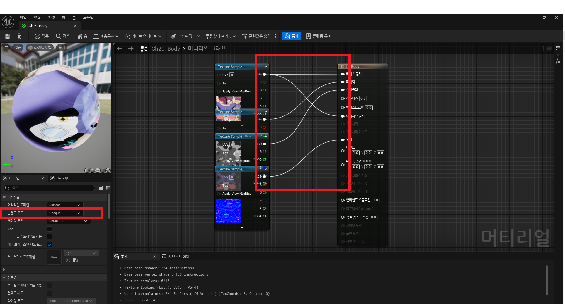Open the Hierarchy (계층구조) dropdown
Screen dimensions: 565x304
point(105,36)
